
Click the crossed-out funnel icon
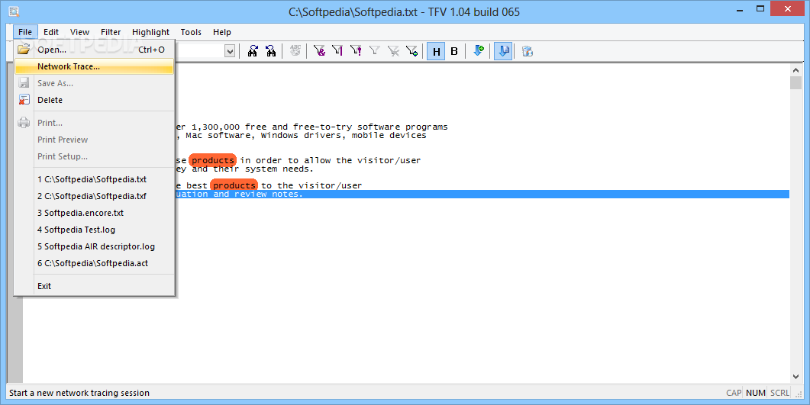(x=393, y=50)
